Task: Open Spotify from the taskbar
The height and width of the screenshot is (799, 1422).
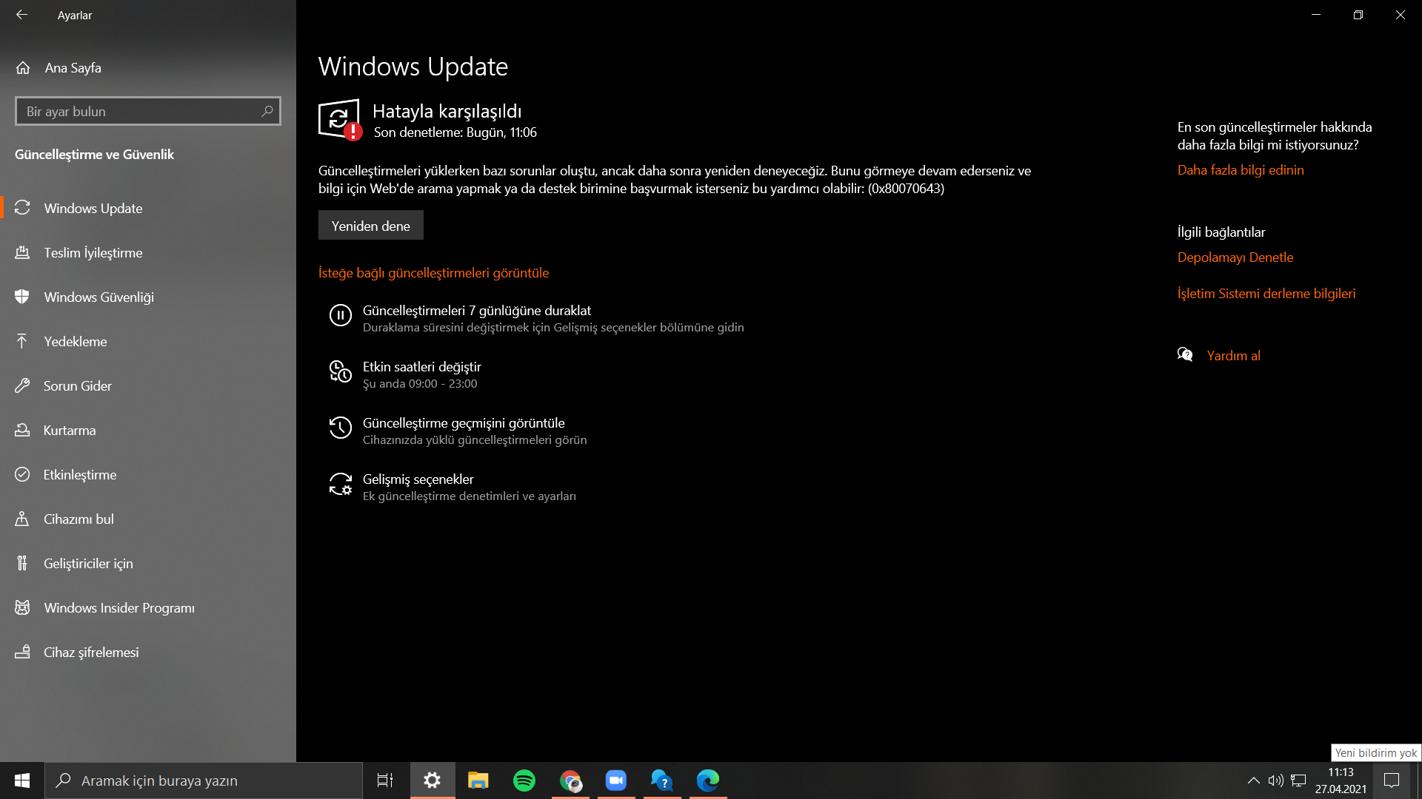Action: click(x=524, y=781)
